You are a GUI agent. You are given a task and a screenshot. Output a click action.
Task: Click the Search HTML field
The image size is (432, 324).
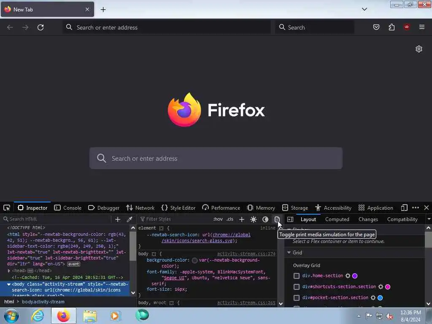[x=57, y=219]
